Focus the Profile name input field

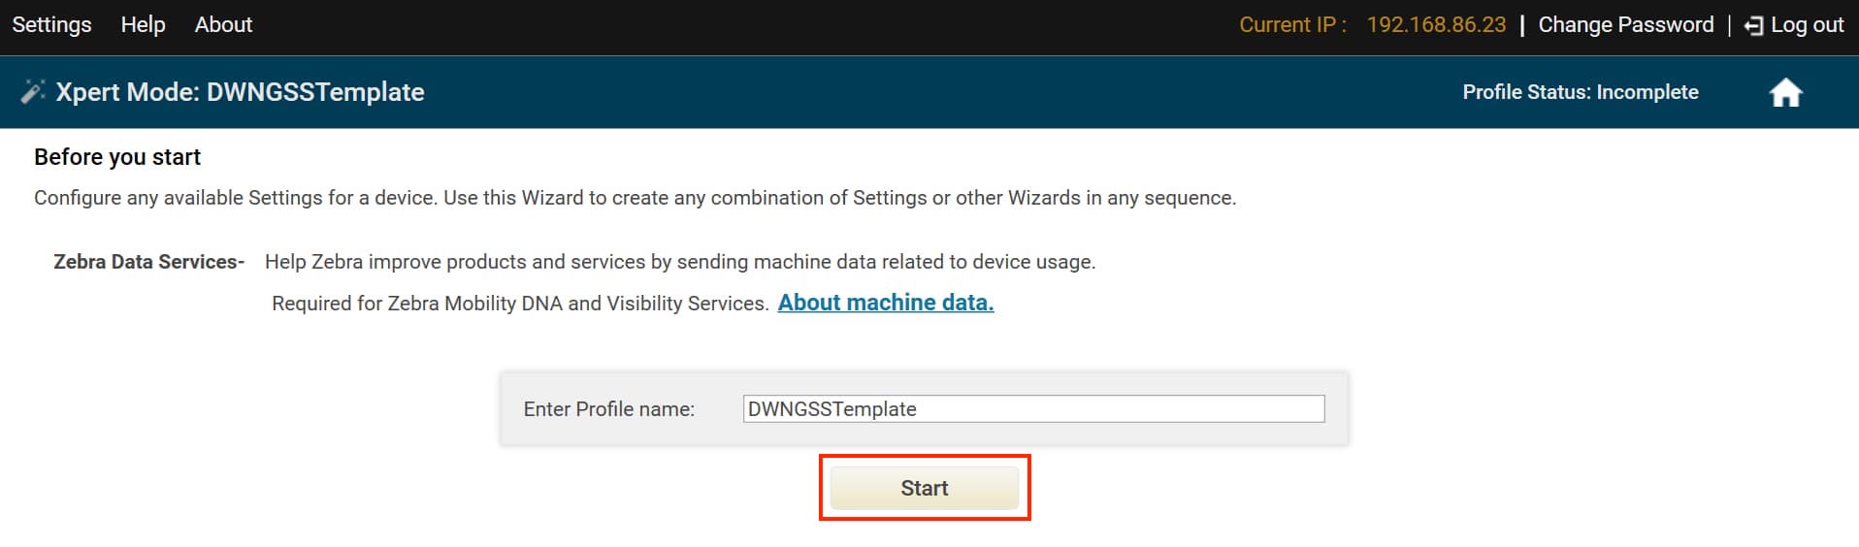tap(1033, 408)
